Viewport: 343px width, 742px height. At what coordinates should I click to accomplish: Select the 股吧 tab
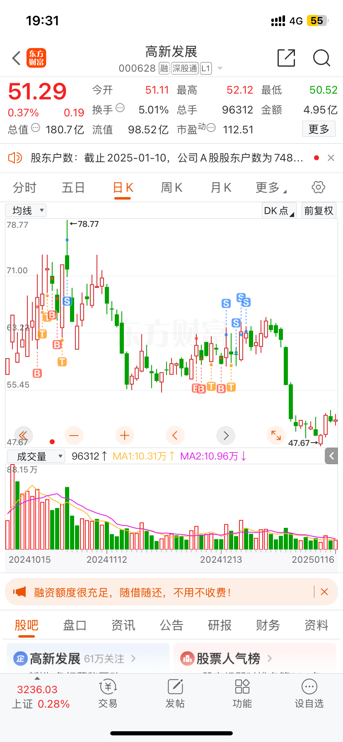(27, 625)
